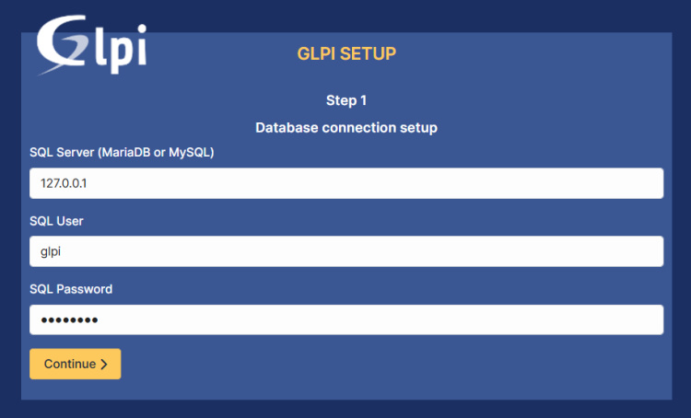691x418 pixels.
Task: Click the Step 1 title
Action: (x=346, y=99)
